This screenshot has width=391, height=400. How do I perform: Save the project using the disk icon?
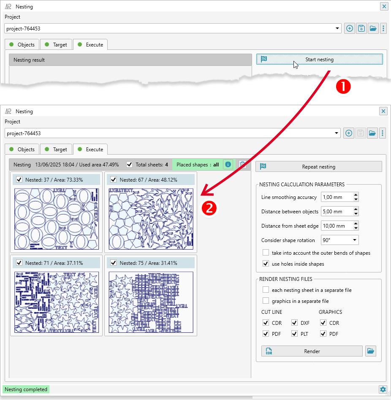[x=360, y=133]
